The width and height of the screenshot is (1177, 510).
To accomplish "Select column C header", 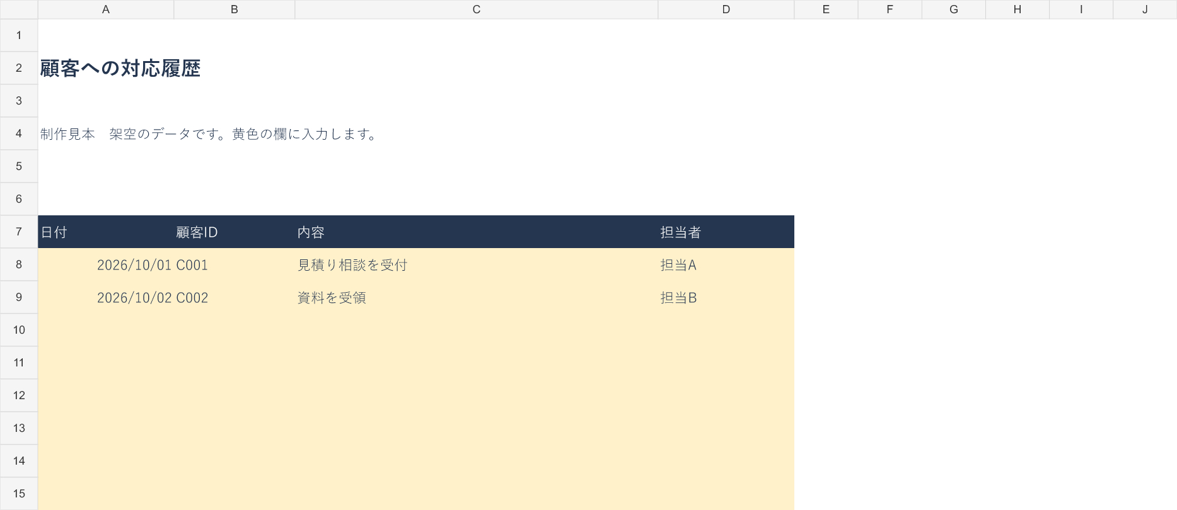I will 477,9.
